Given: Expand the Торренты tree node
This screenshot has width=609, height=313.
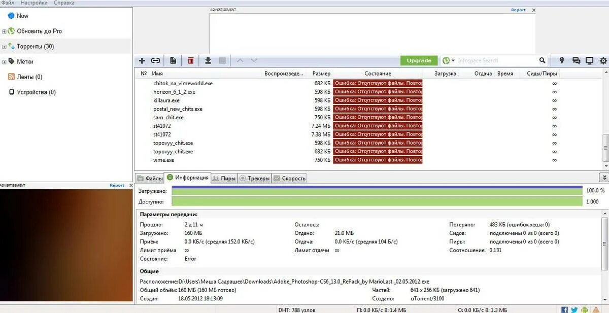Looking at the screenshot, I should pyautogui.click(x=4, y=47).
